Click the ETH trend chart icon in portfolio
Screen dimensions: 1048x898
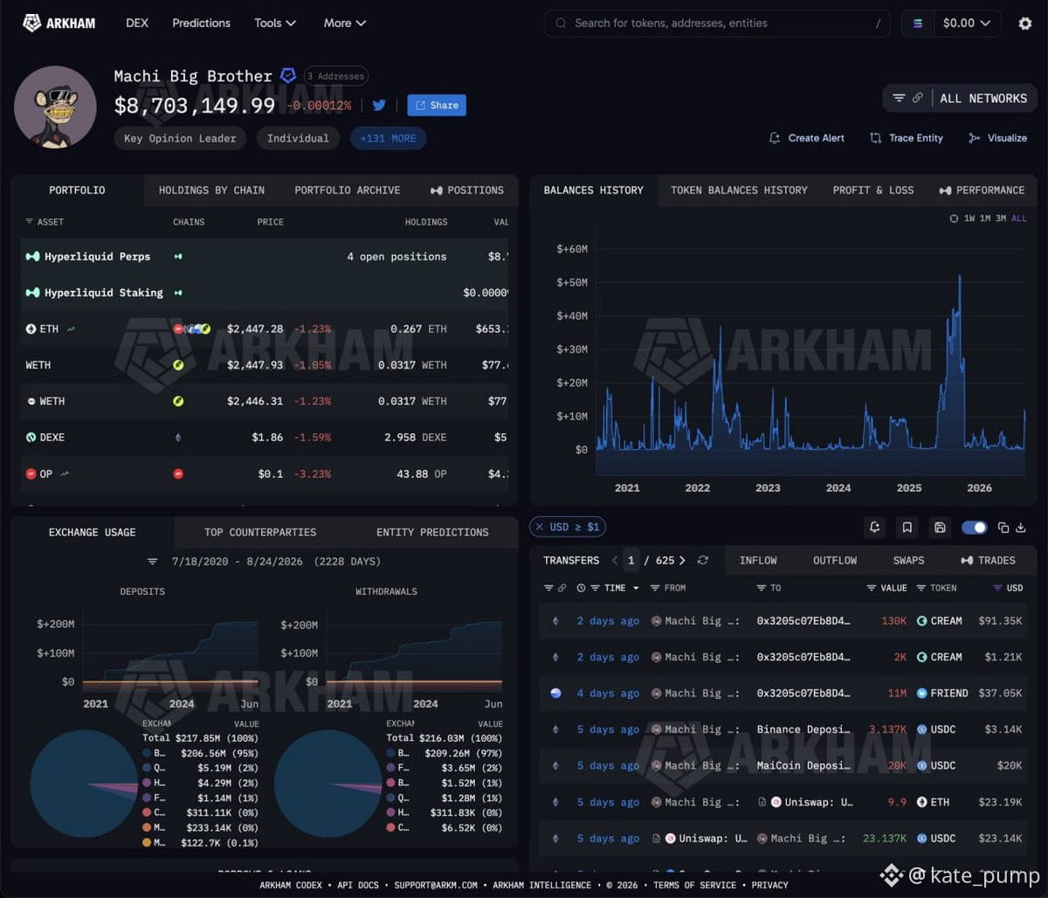tap(71, 329)
